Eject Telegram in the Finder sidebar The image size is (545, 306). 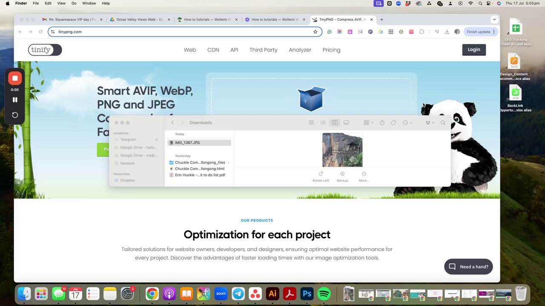click(156, 139)
